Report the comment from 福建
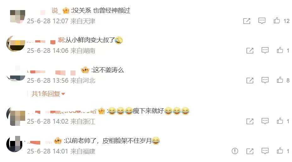The image size is (292, 162). tap(235, 151)
